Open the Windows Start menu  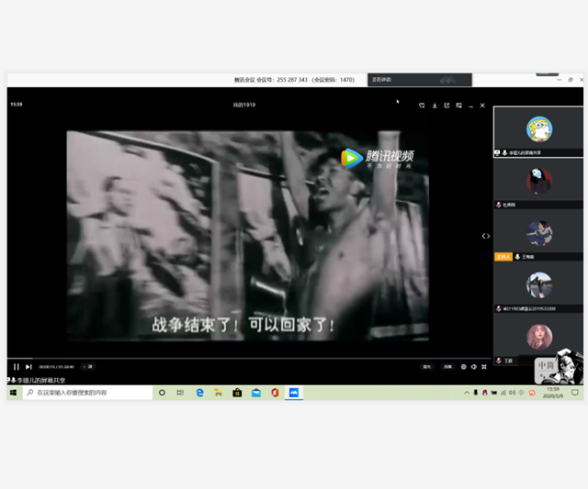13,393
